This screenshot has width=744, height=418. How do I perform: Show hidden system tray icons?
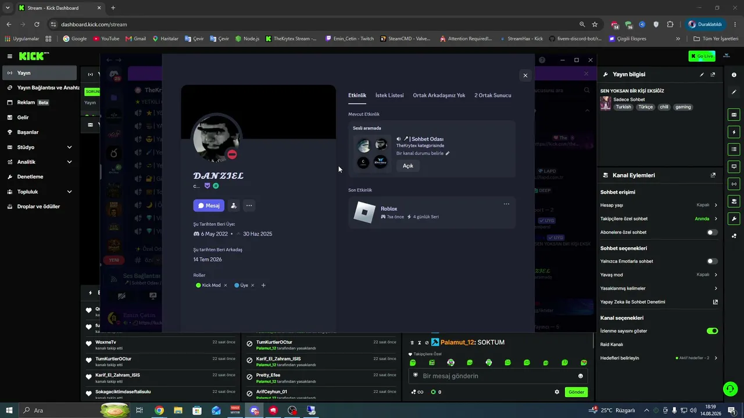point(646,410)
